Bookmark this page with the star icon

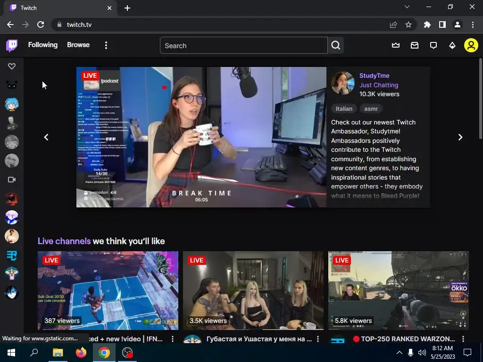tap(408, 25)
